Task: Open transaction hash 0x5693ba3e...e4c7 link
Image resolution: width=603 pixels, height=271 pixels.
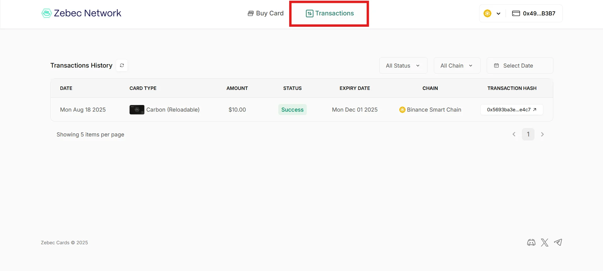Action: tap(512, 110)
